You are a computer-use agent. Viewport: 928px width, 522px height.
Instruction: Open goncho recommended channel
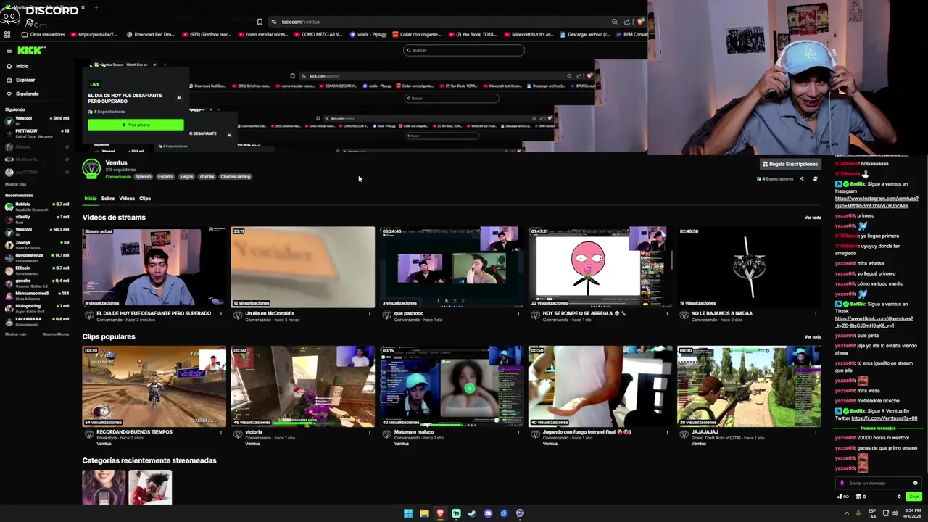click(x=36, y=283)
